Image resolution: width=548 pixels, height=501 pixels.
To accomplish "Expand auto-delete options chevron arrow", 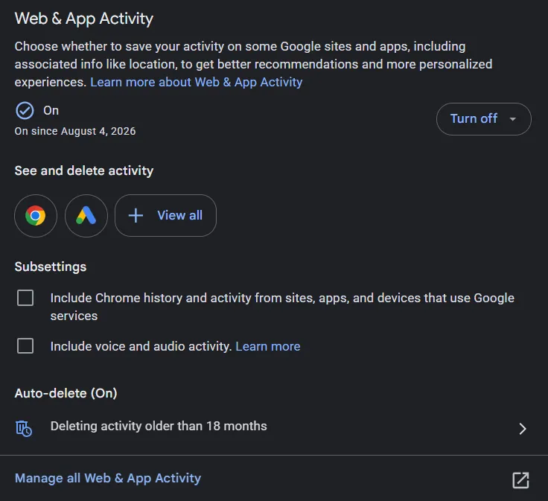I will [x=522, y=428].
